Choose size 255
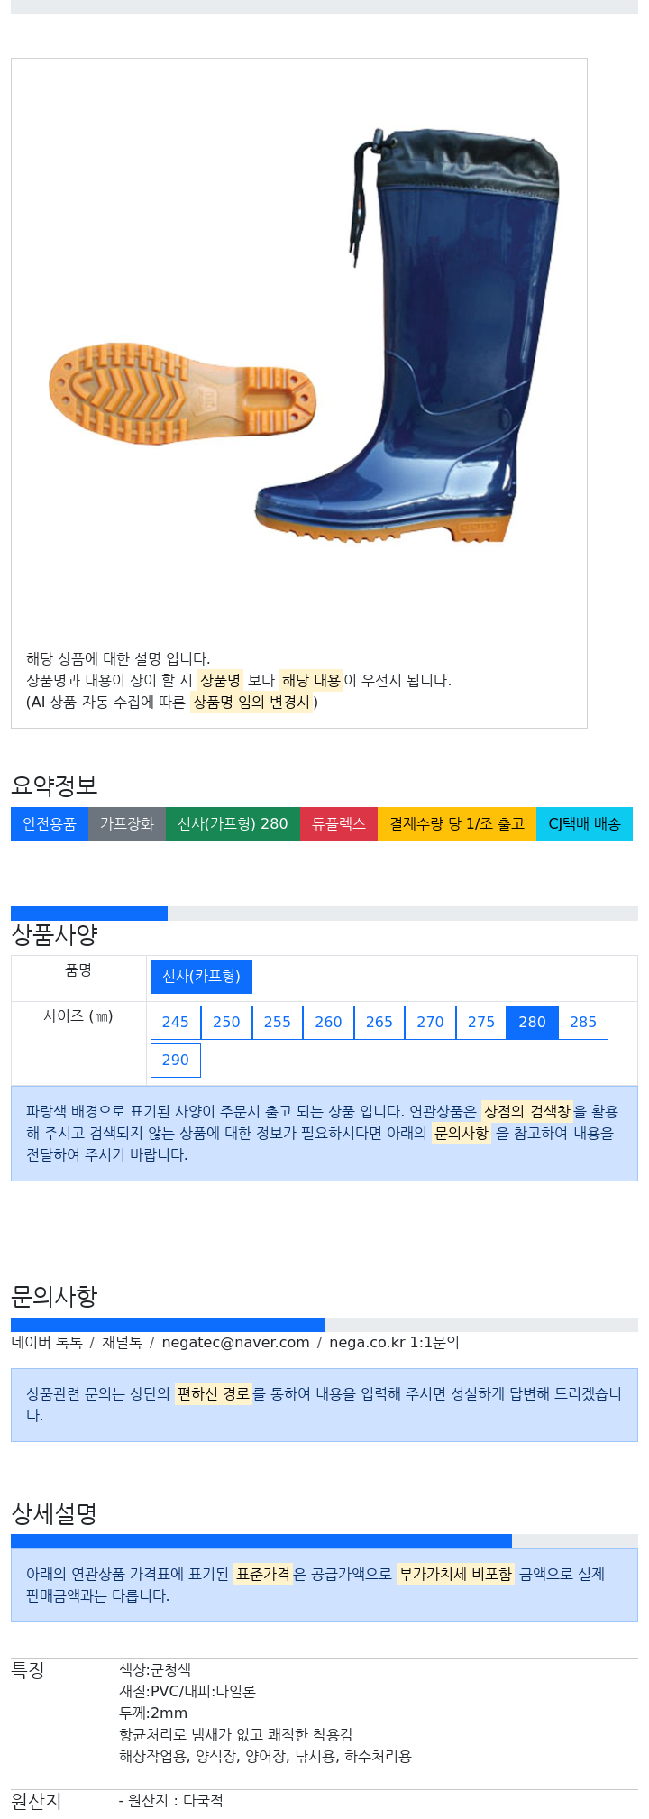This screenshot has height=1819, width=649. 278,1022
